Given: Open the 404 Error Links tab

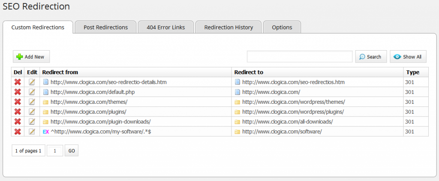Looking at the screenshot, I should tap(165, 27).
